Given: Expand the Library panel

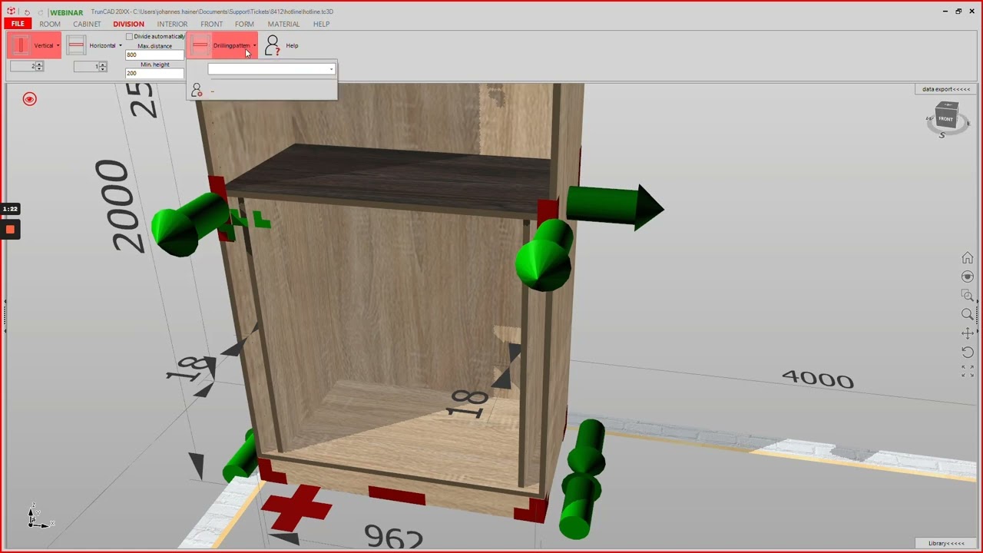Looking at the screenshot, I should [x=946, y=543].
